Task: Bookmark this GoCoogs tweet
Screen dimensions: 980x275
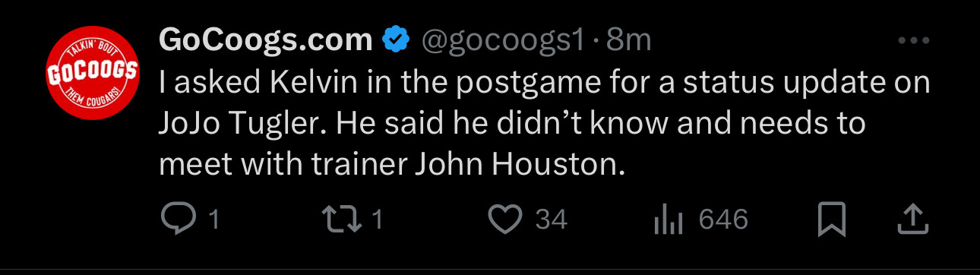Action: click(831, 220)
